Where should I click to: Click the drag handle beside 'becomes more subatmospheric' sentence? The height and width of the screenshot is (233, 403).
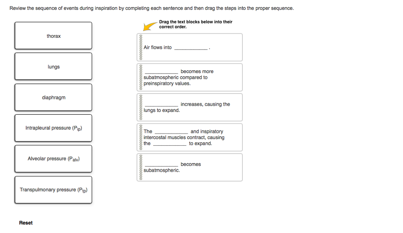pyautogui.click(x=141, y=77)
